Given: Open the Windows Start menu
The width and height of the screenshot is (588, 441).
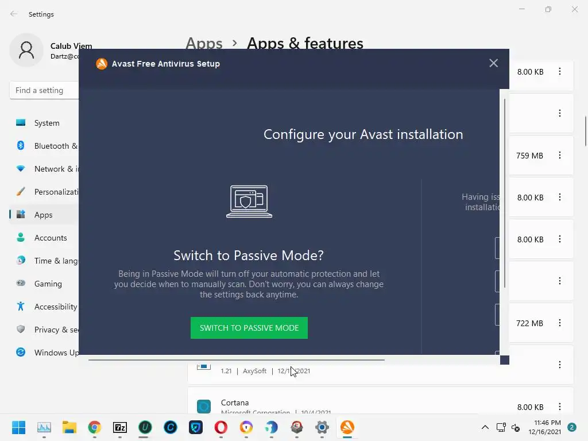Looking at the screenshot, I should click(x=18, y=427).
